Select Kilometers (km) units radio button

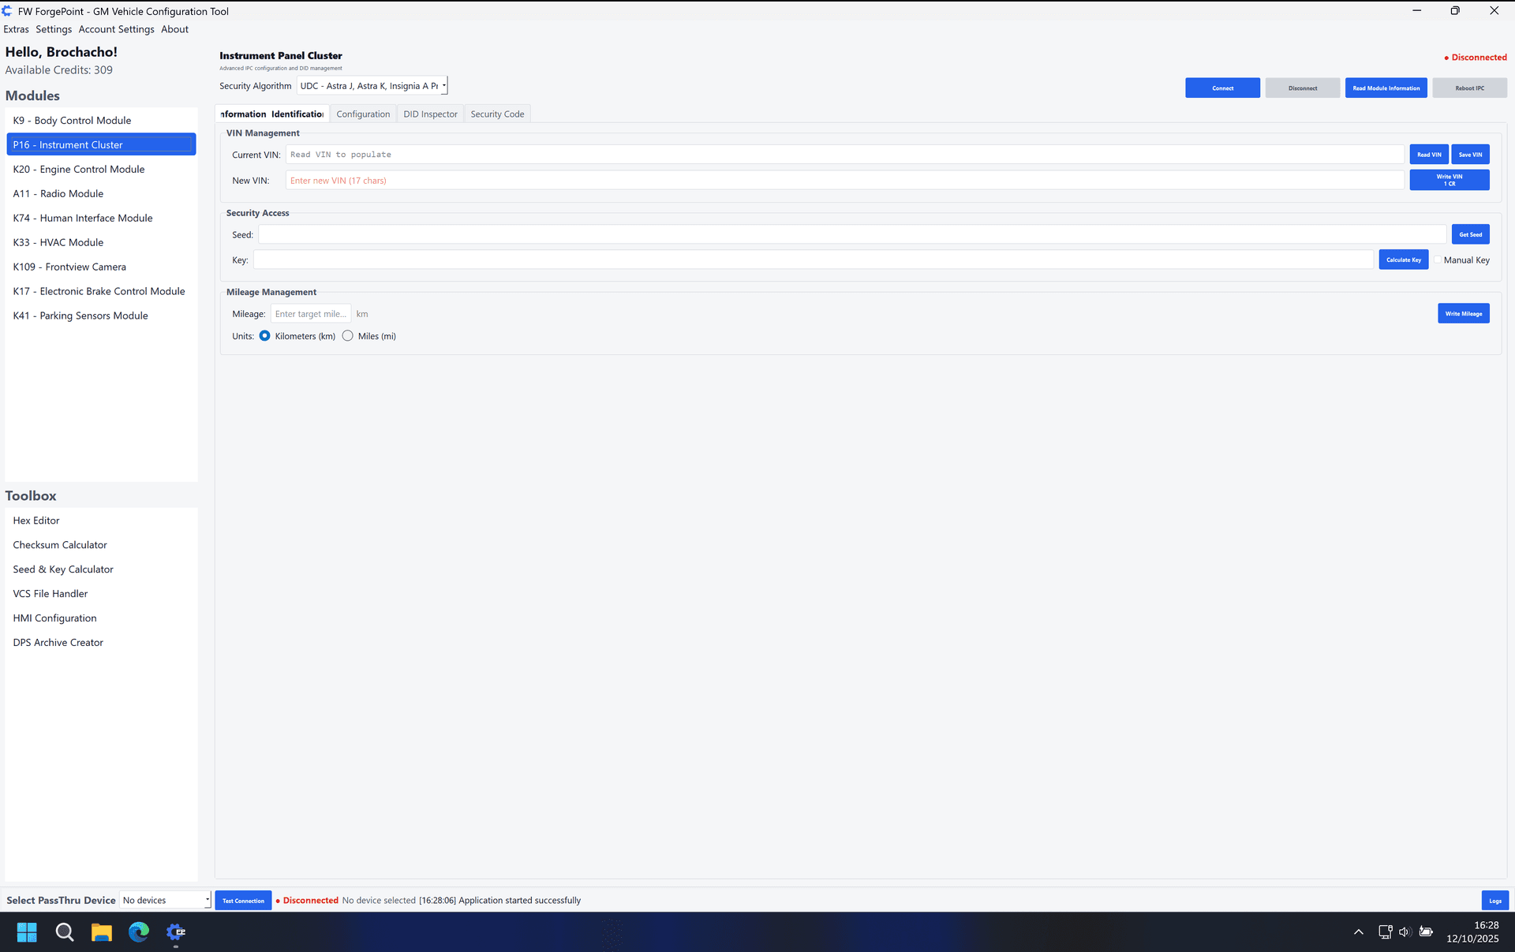point(265,336)
